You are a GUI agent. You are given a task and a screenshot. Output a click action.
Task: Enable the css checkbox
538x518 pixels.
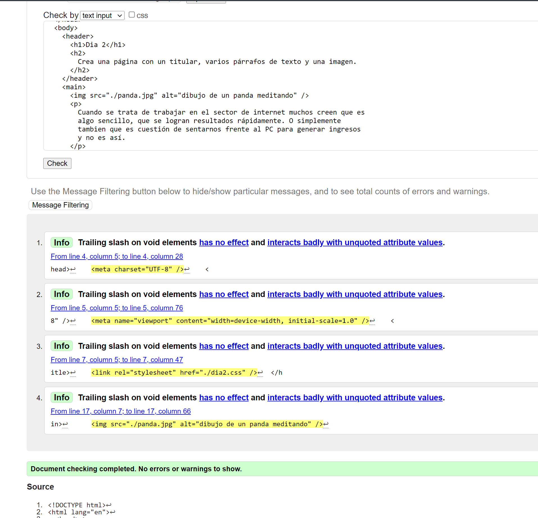[x=132, y=15]
